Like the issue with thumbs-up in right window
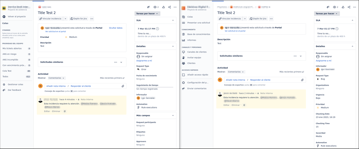 point(343,7)
